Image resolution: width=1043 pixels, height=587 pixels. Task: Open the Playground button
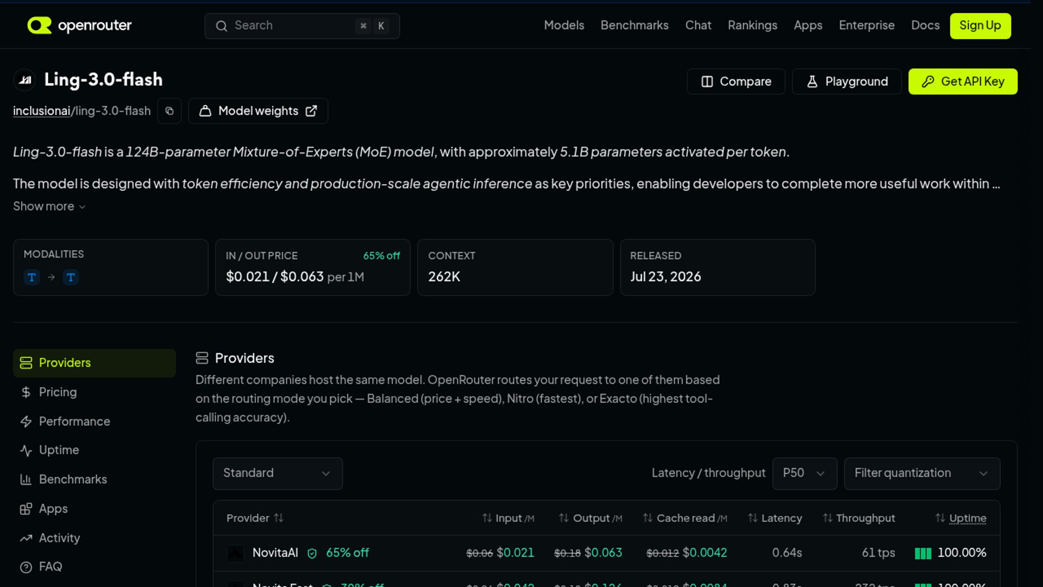(847, 82)
